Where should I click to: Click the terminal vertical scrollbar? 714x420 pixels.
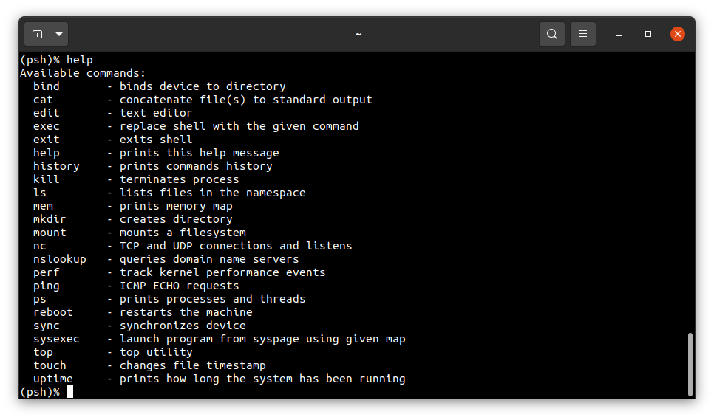click(x=690, y=365)
